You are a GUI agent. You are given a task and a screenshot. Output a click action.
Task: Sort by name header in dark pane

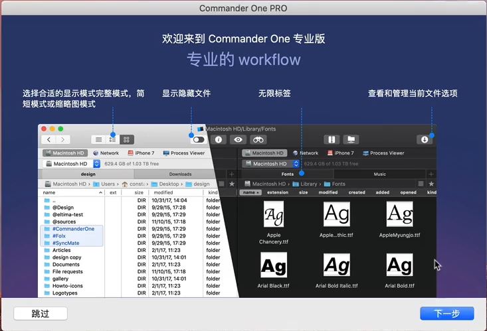pyautogui.click(x=250, y=192)
